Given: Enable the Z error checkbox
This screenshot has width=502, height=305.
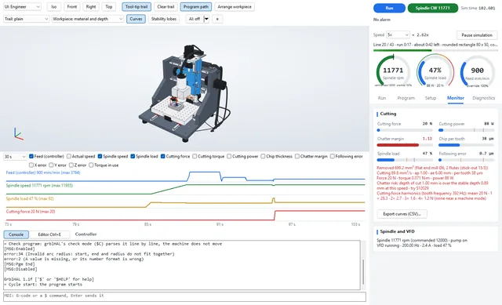Looking at the screenshot, I should (x=71, y=165).
